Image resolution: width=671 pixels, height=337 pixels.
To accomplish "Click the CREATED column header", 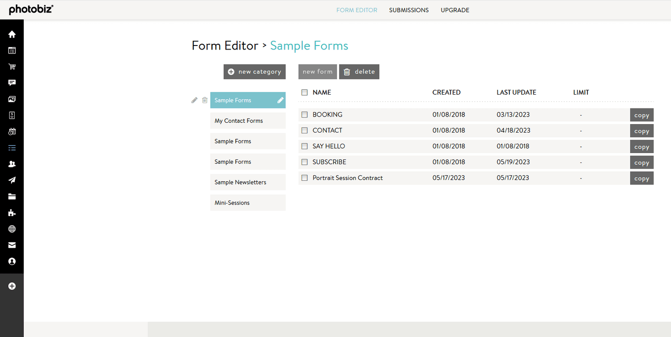I will (446, 92).
